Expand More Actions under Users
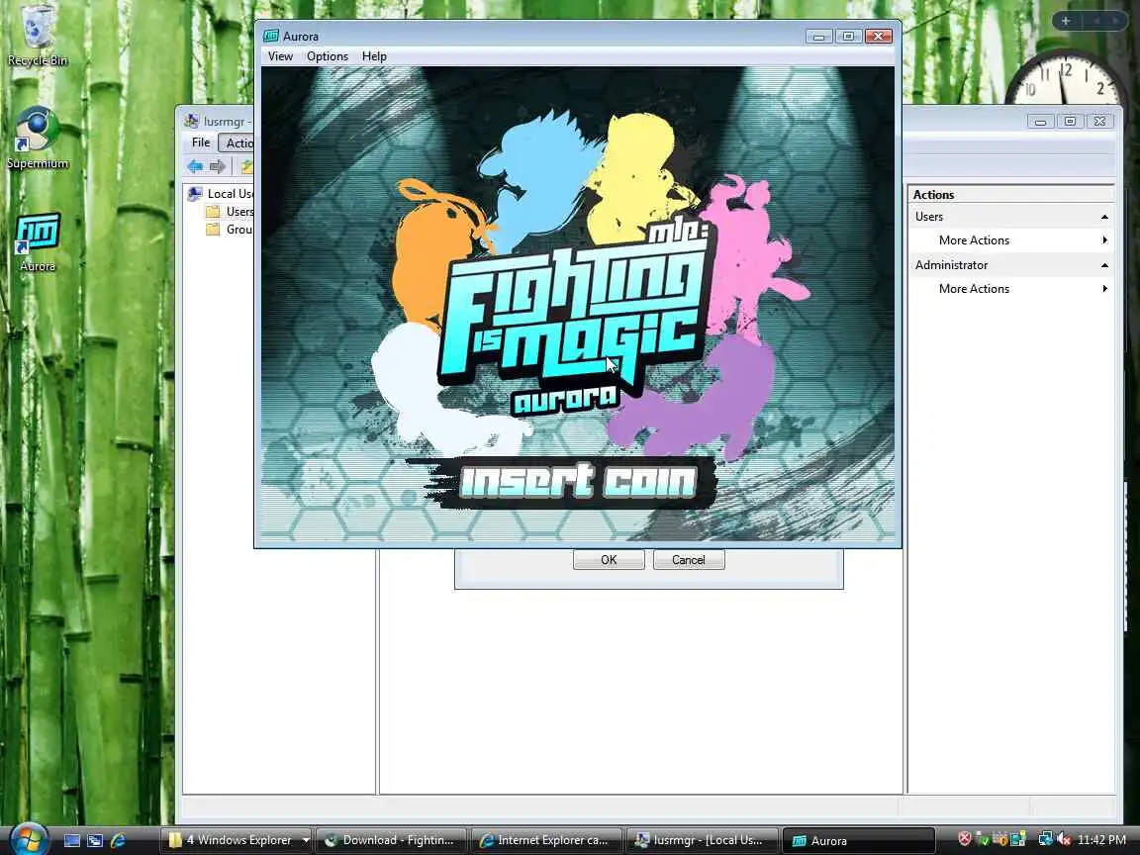Image resolution: width=1140 pixels, height=855 pixels. [1010, 239]
